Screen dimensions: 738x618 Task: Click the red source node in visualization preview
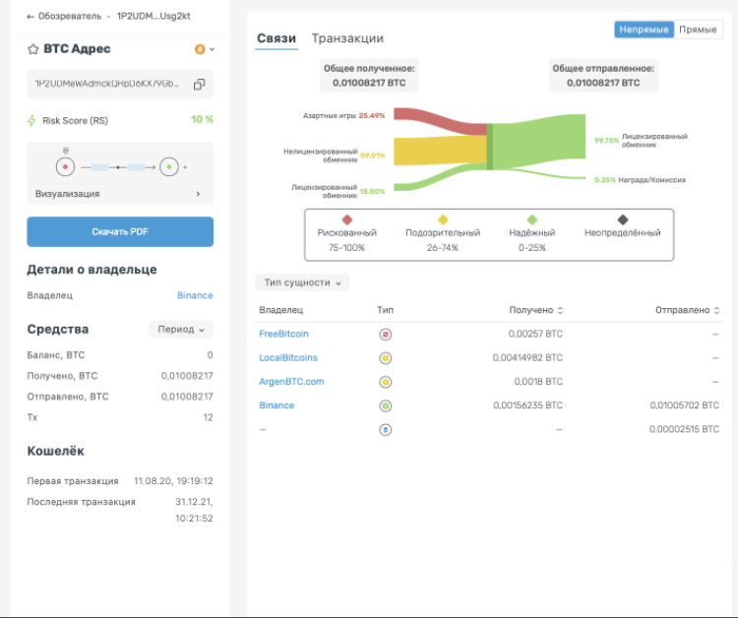click(65, 166)
